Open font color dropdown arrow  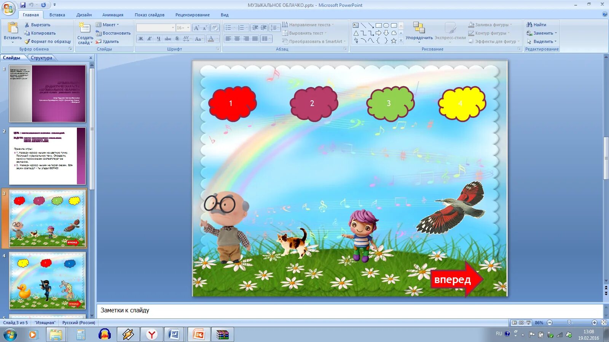(x=217, y=39)
